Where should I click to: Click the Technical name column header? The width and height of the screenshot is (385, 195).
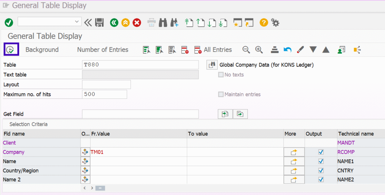pyautogui.click(x=361, y=134)
